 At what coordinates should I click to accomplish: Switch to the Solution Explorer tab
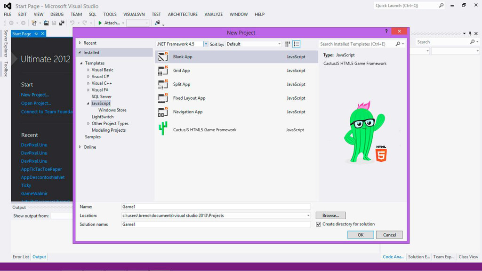[x=419, y=257]
